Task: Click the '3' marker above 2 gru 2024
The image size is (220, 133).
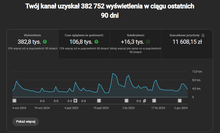Action: [180, 101]
